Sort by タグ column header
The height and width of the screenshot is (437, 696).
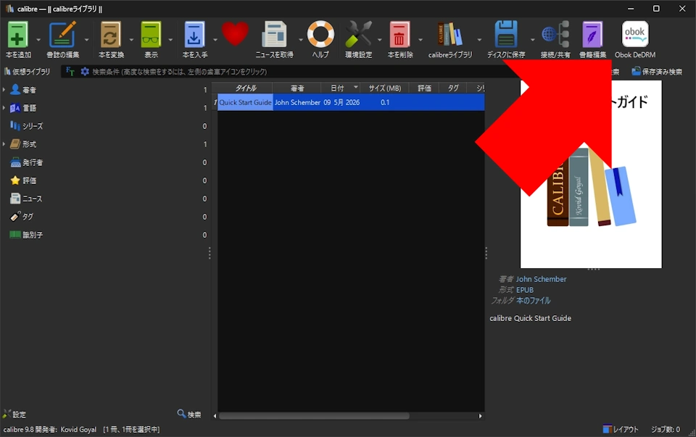(x=452, y=88)
